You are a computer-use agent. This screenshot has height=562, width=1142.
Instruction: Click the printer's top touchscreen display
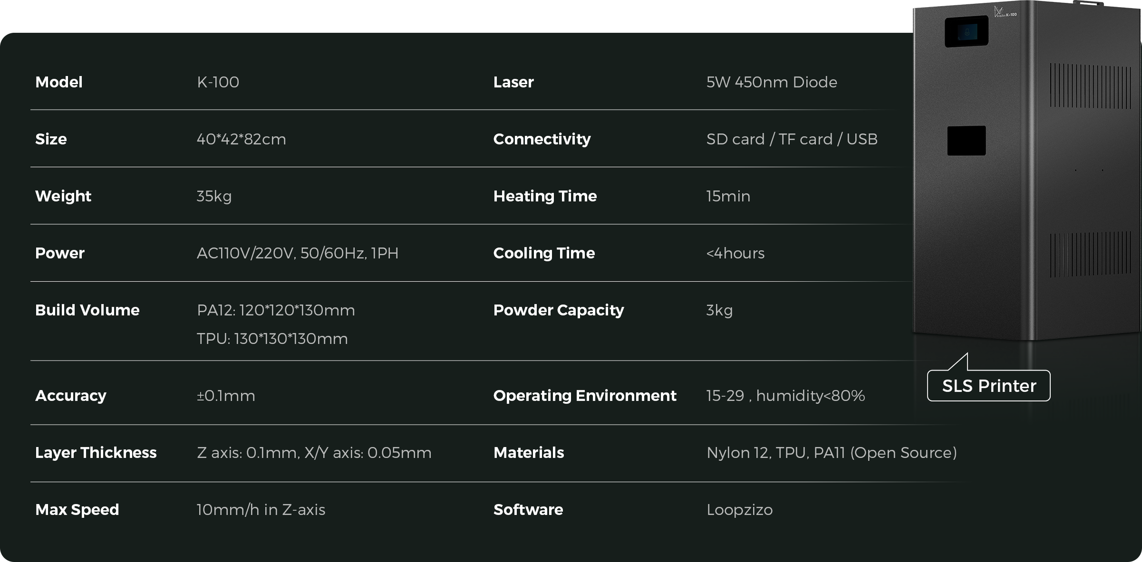966,31
